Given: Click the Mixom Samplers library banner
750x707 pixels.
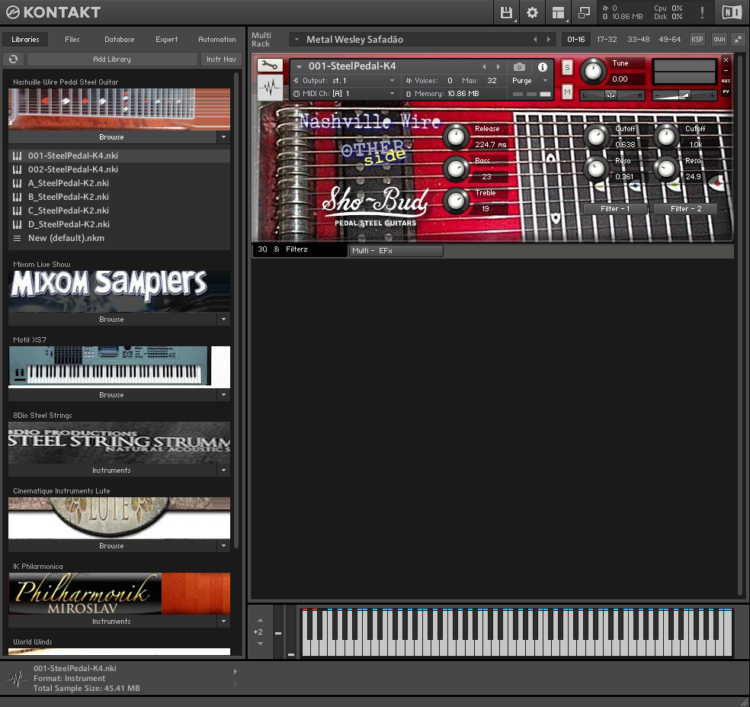Looking at the screenshot, I should (x=119, y=291).
